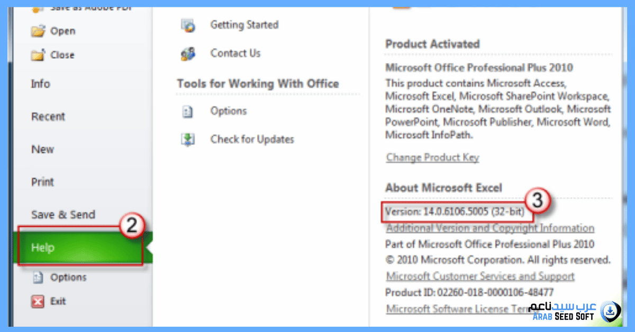Click the Getting Started icon
The width and height of the screenshot is (635, 332).
point(188,25)
